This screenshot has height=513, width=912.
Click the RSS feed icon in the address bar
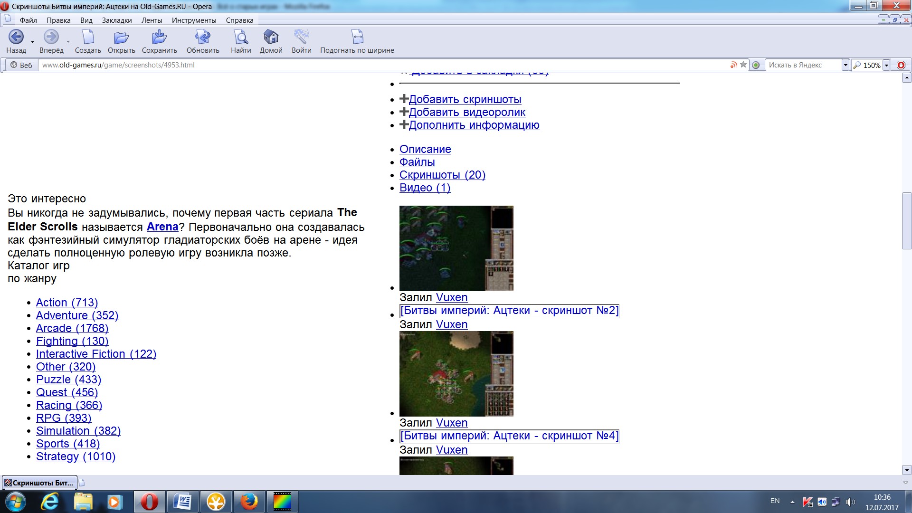pos(734,65)
